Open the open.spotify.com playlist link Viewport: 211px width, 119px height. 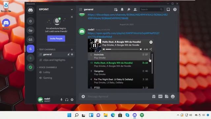pos(124,35)
